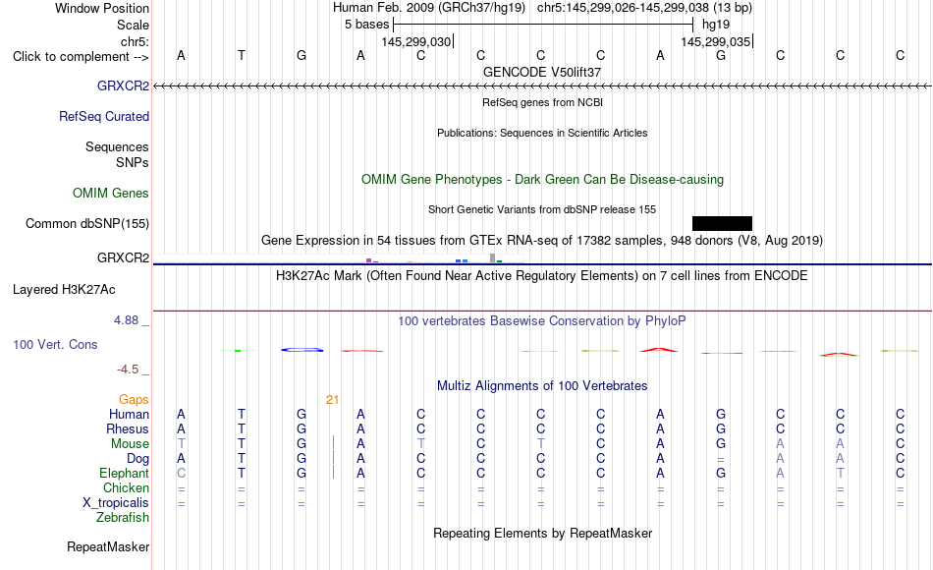Click the OMIM Gene Phenotypes title
The image size is (933, 570).
click(x=542, y=179)
